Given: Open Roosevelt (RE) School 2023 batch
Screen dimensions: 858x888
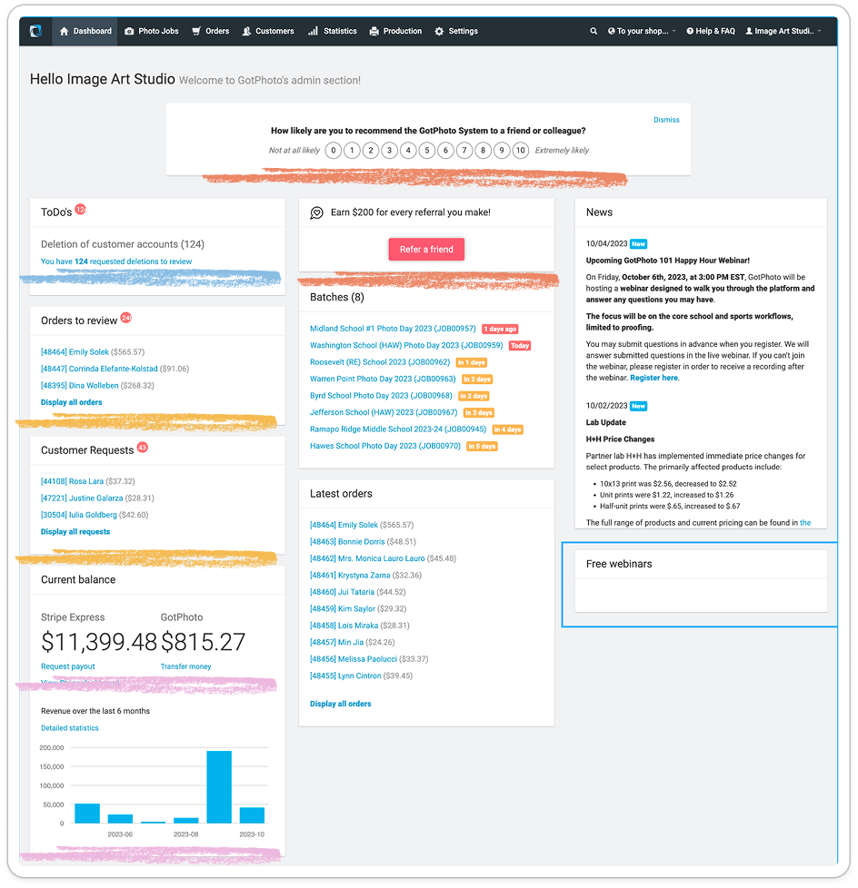Looking at the screenshot, I should [380, 362].
